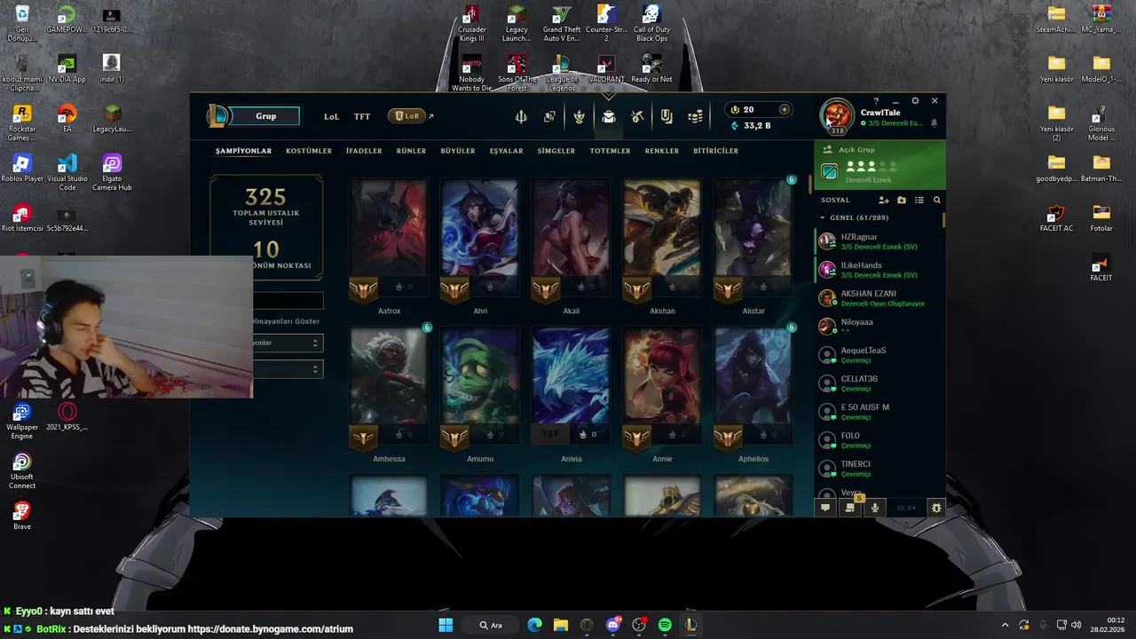Open the Clash trident icon in the LoL client
This screenshot has width=1136, height=639.
[521, 116]
